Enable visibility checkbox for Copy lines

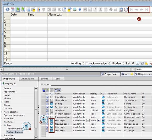[x=52, y=110]
